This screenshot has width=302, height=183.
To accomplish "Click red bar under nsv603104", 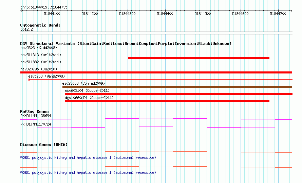I will pos(179,94).
